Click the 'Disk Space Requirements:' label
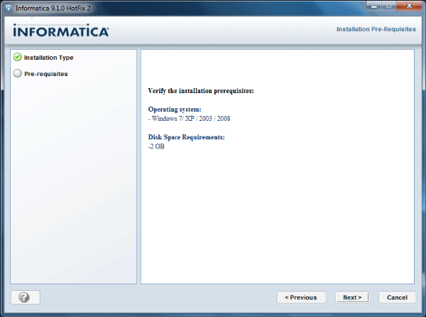 pos(186,137)
